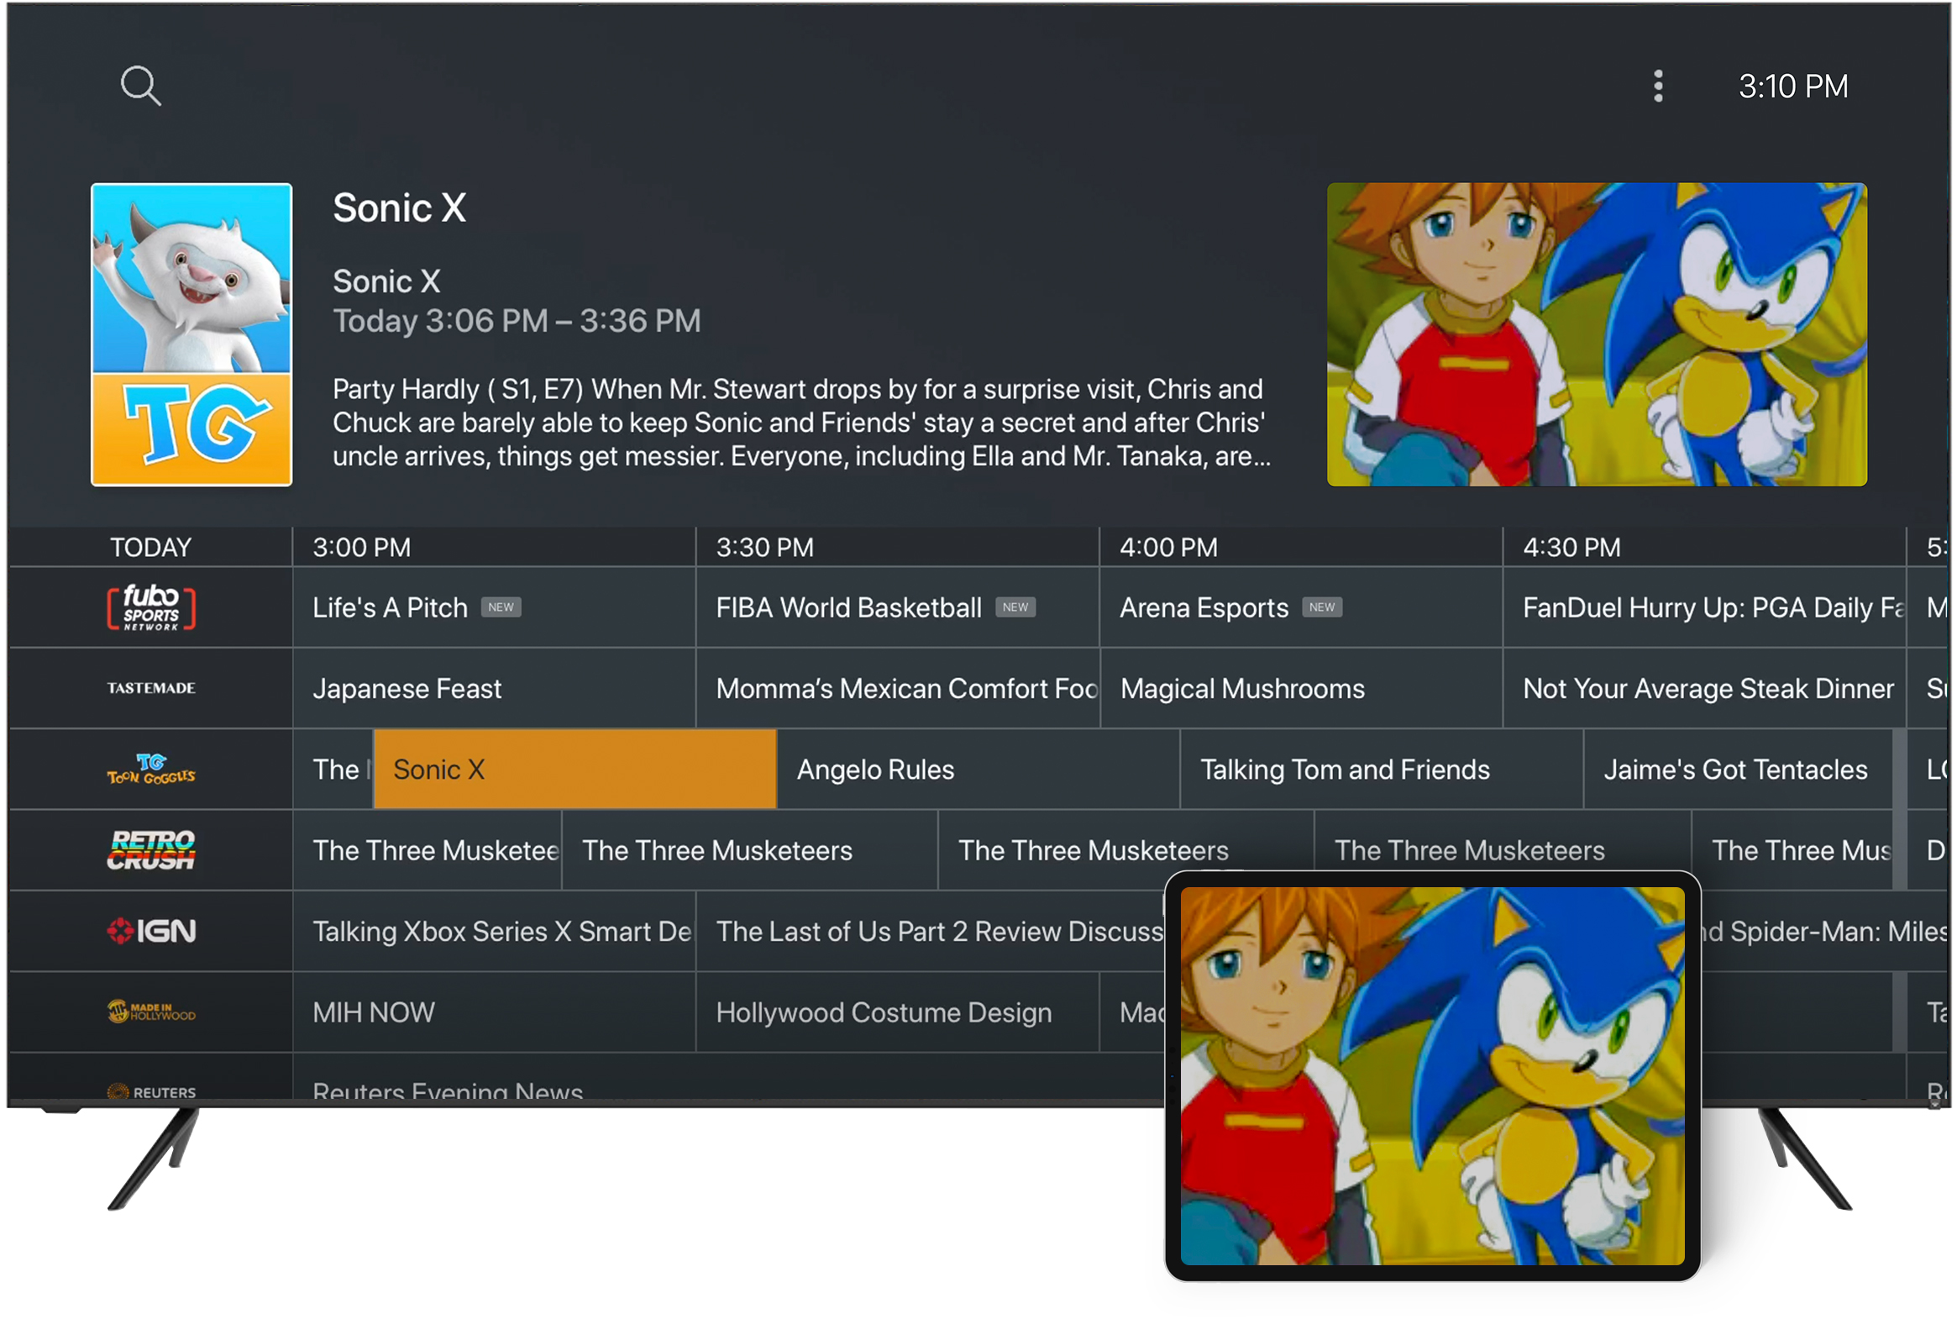Click the TODAY date selector
This screenshot has width=1957, height=1319.
pyautogui.click(x=151, y=548)
